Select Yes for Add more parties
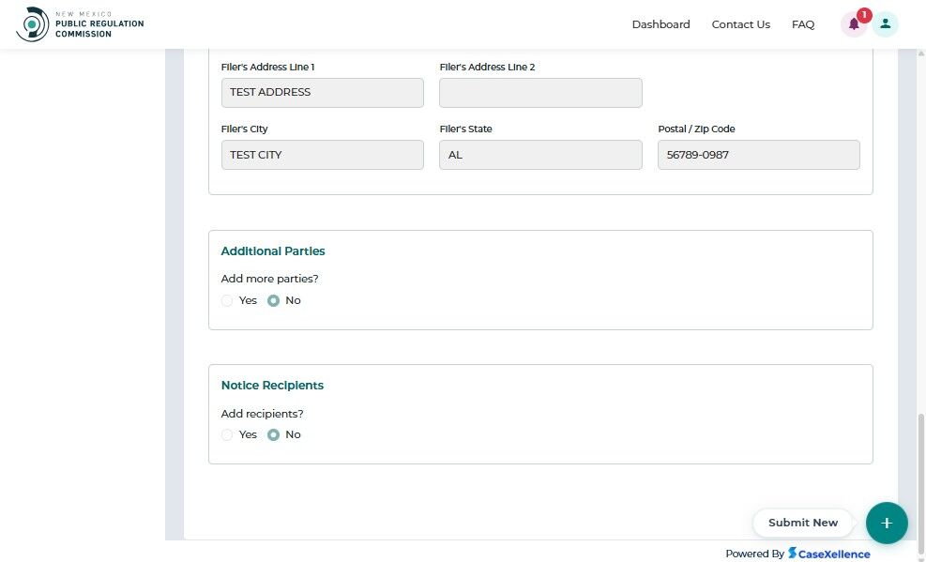926x562 pixels. click(x=227, y=301)
